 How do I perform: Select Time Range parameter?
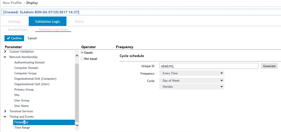[22, 127]
